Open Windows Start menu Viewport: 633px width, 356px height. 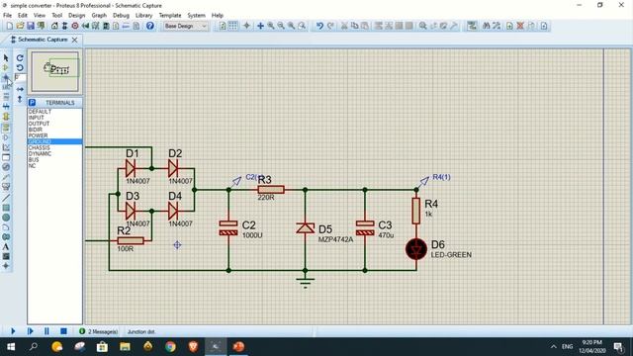coord(11,346)
